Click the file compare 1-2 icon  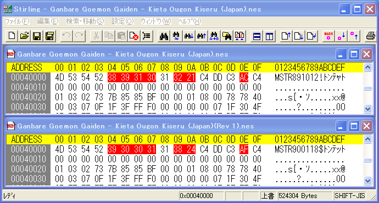239,36
